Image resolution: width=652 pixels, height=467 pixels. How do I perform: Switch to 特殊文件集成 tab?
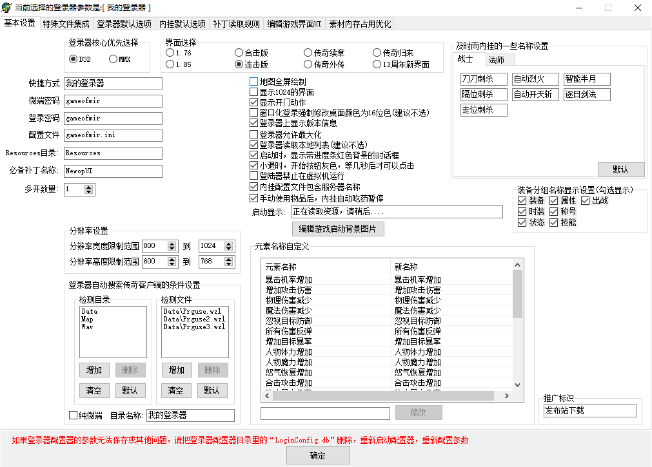coord(66,24)
